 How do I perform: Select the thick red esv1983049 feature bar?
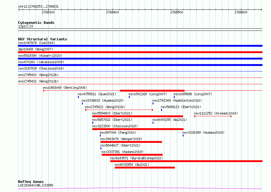[152, 91]
